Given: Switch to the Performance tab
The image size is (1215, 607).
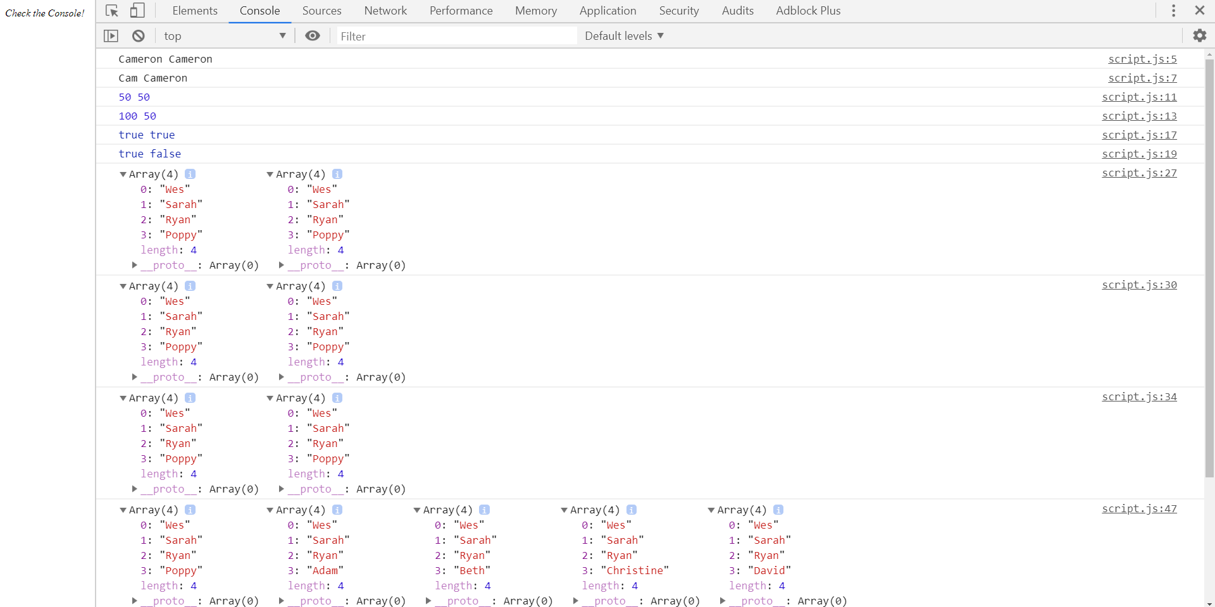Looking at the screenshot, I should point(461,11).
